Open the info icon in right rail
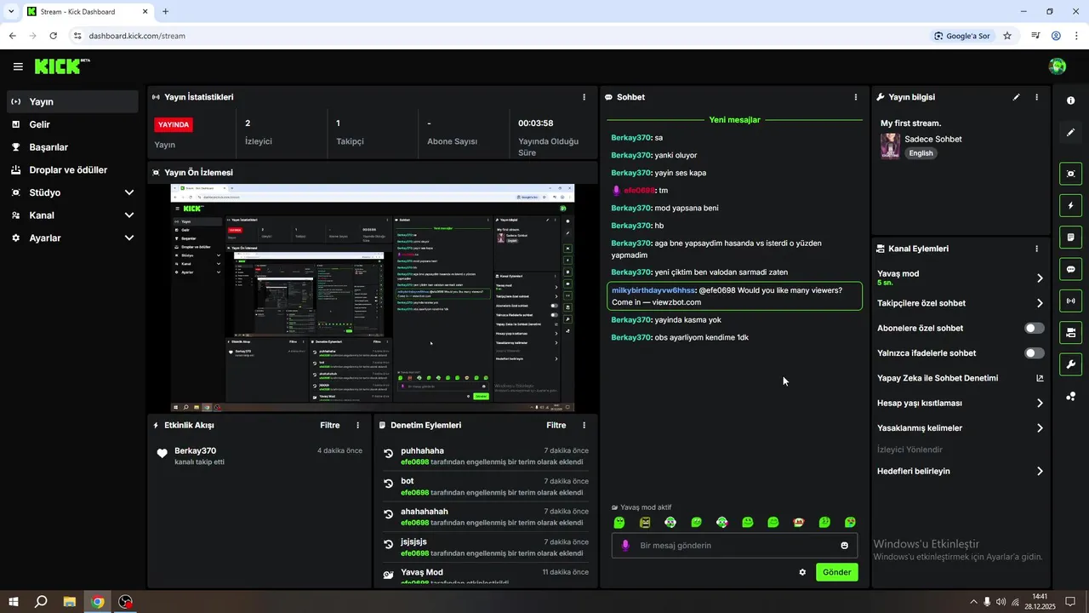Image resolution: width=1089 pixels, height=613 pixels. click(1070, 100)
